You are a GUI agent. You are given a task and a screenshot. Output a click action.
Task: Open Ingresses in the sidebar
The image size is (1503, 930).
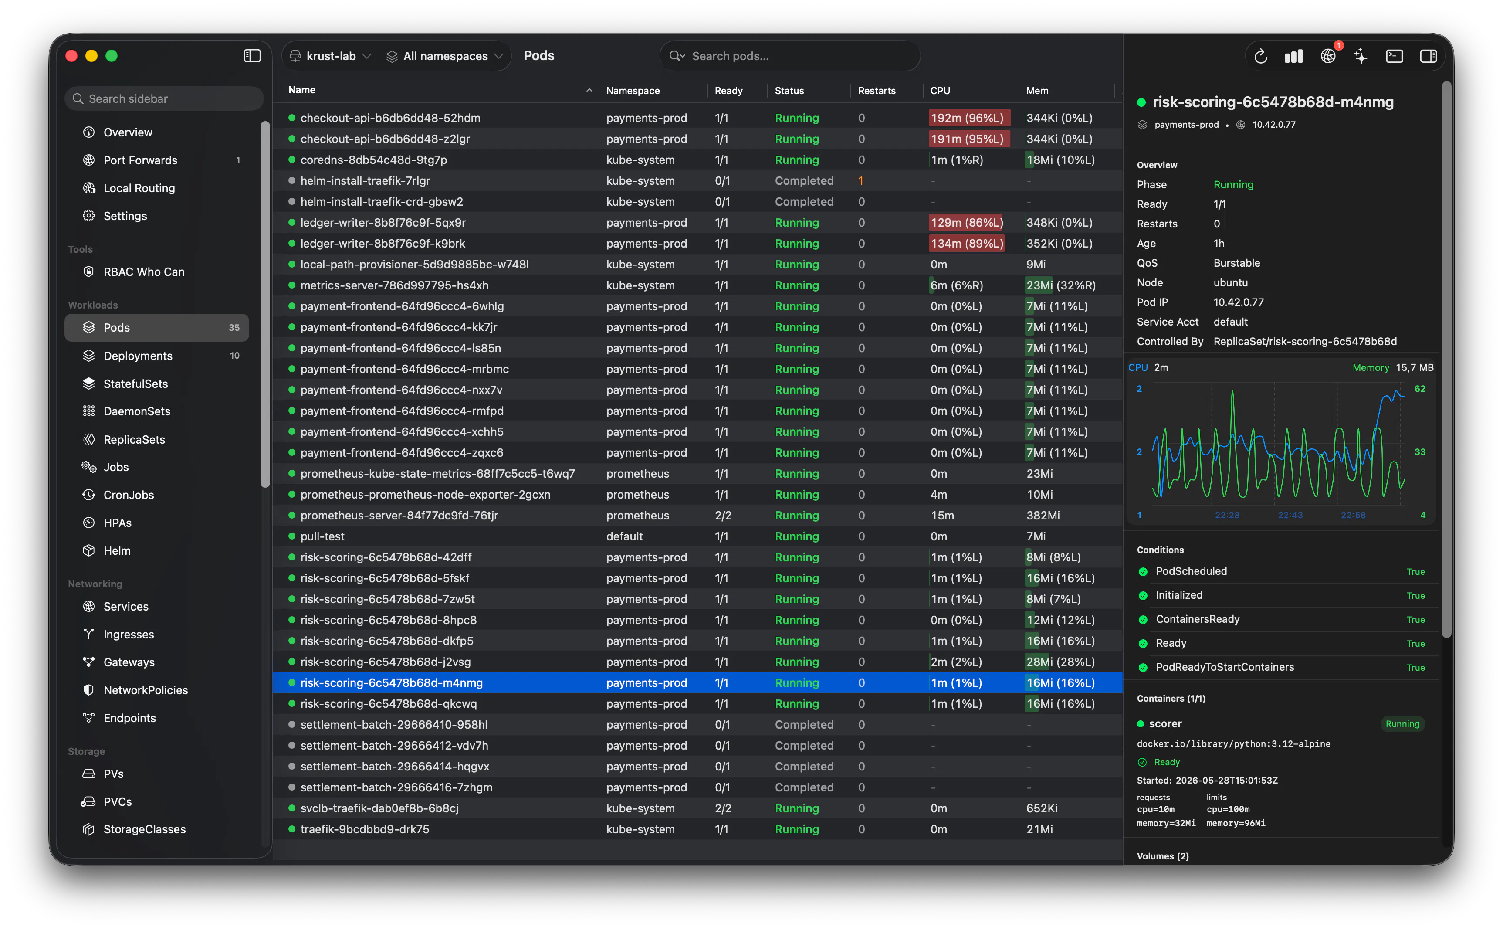(x=157, y=634)
